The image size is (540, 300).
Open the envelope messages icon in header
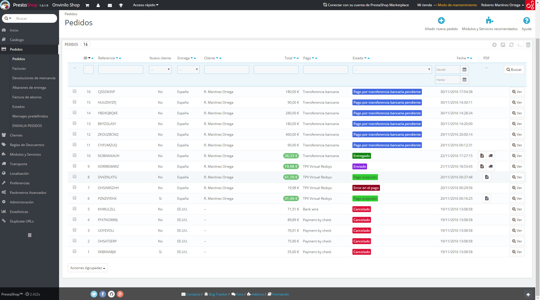(x=110, y=5)
